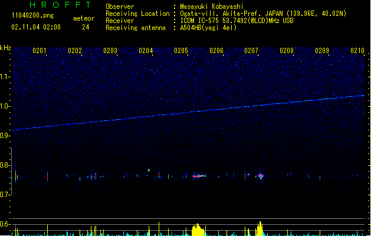This screenshot has height=236, width=371.
Task: Click the 0201 time marker
Action: 40,51
